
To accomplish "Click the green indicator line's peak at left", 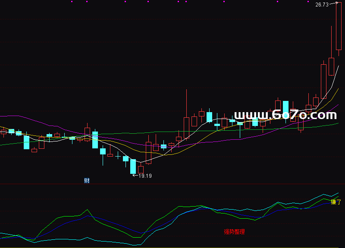I will [x=87, y=210].
